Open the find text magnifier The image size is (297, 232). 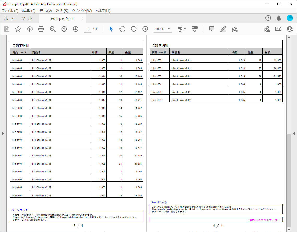point(53,29)
